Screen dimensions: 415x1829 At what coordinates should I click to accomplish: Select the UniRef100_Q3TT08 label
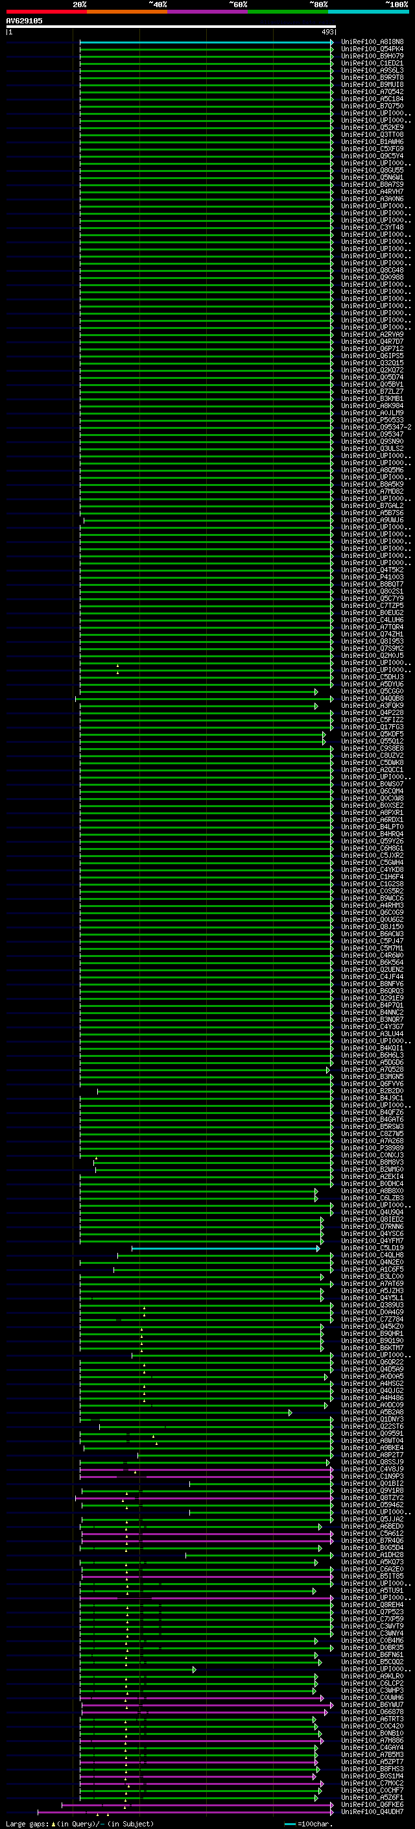coord(372,135)
